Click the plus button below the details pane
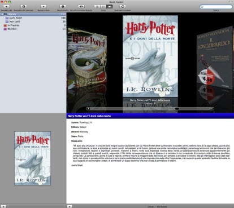Image resolution: width=234 pixels, height=208 pixels. click(70, 206)
